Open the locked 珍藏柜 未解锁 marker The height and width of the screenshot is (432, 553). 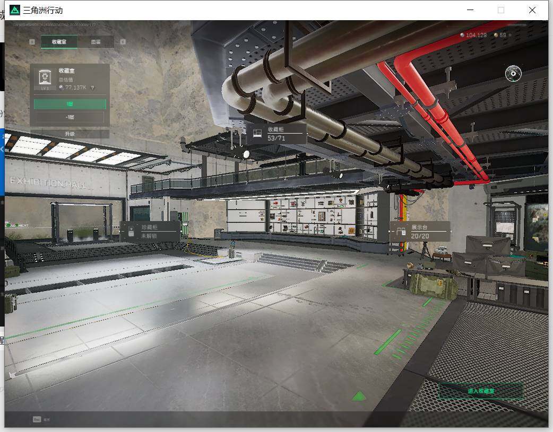150,231
